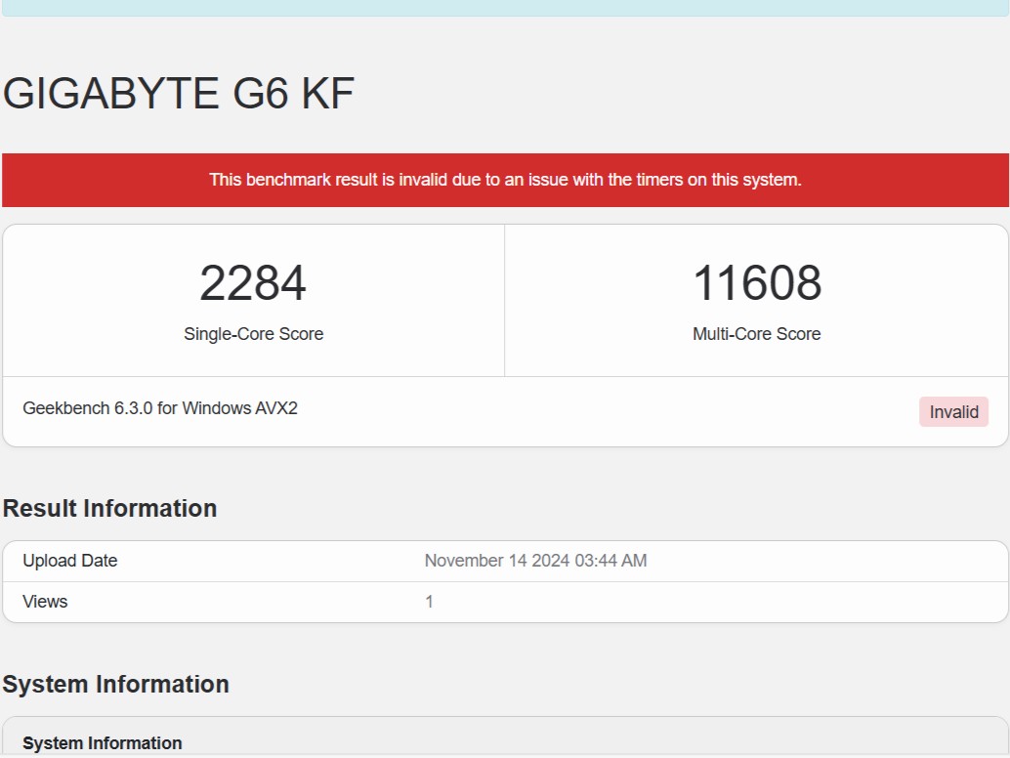Screen dimensions: 1010x758
Task: Select the single-core score 2284
Action: pos(253,282)
